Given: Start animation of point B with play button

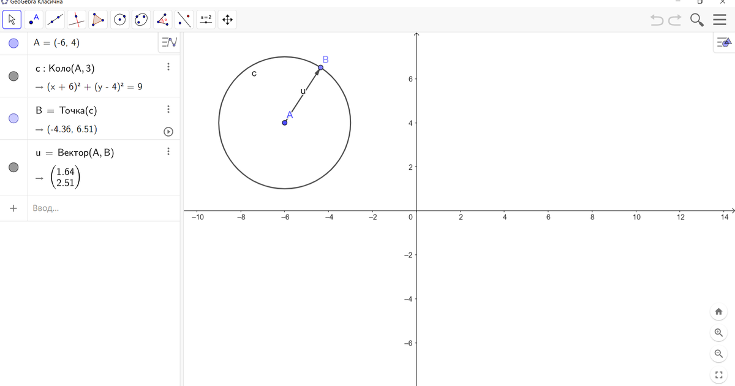Looking at the screenshot, I should (168, 131).
